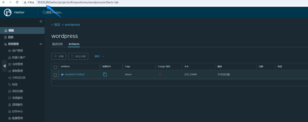Screen dimensions: 308x122
Task: Open 复制管理 in the sidebar
Action: (x=17, y=71)
